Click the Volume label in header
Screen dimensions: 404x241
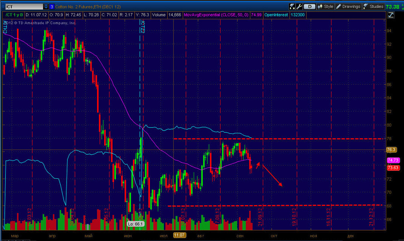(159, 15)
